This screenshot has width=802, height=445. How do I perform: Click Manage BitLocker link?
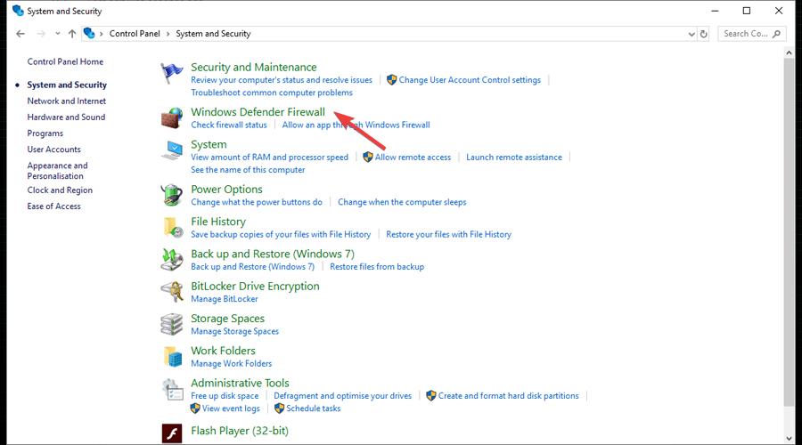(x=225, y=299)
